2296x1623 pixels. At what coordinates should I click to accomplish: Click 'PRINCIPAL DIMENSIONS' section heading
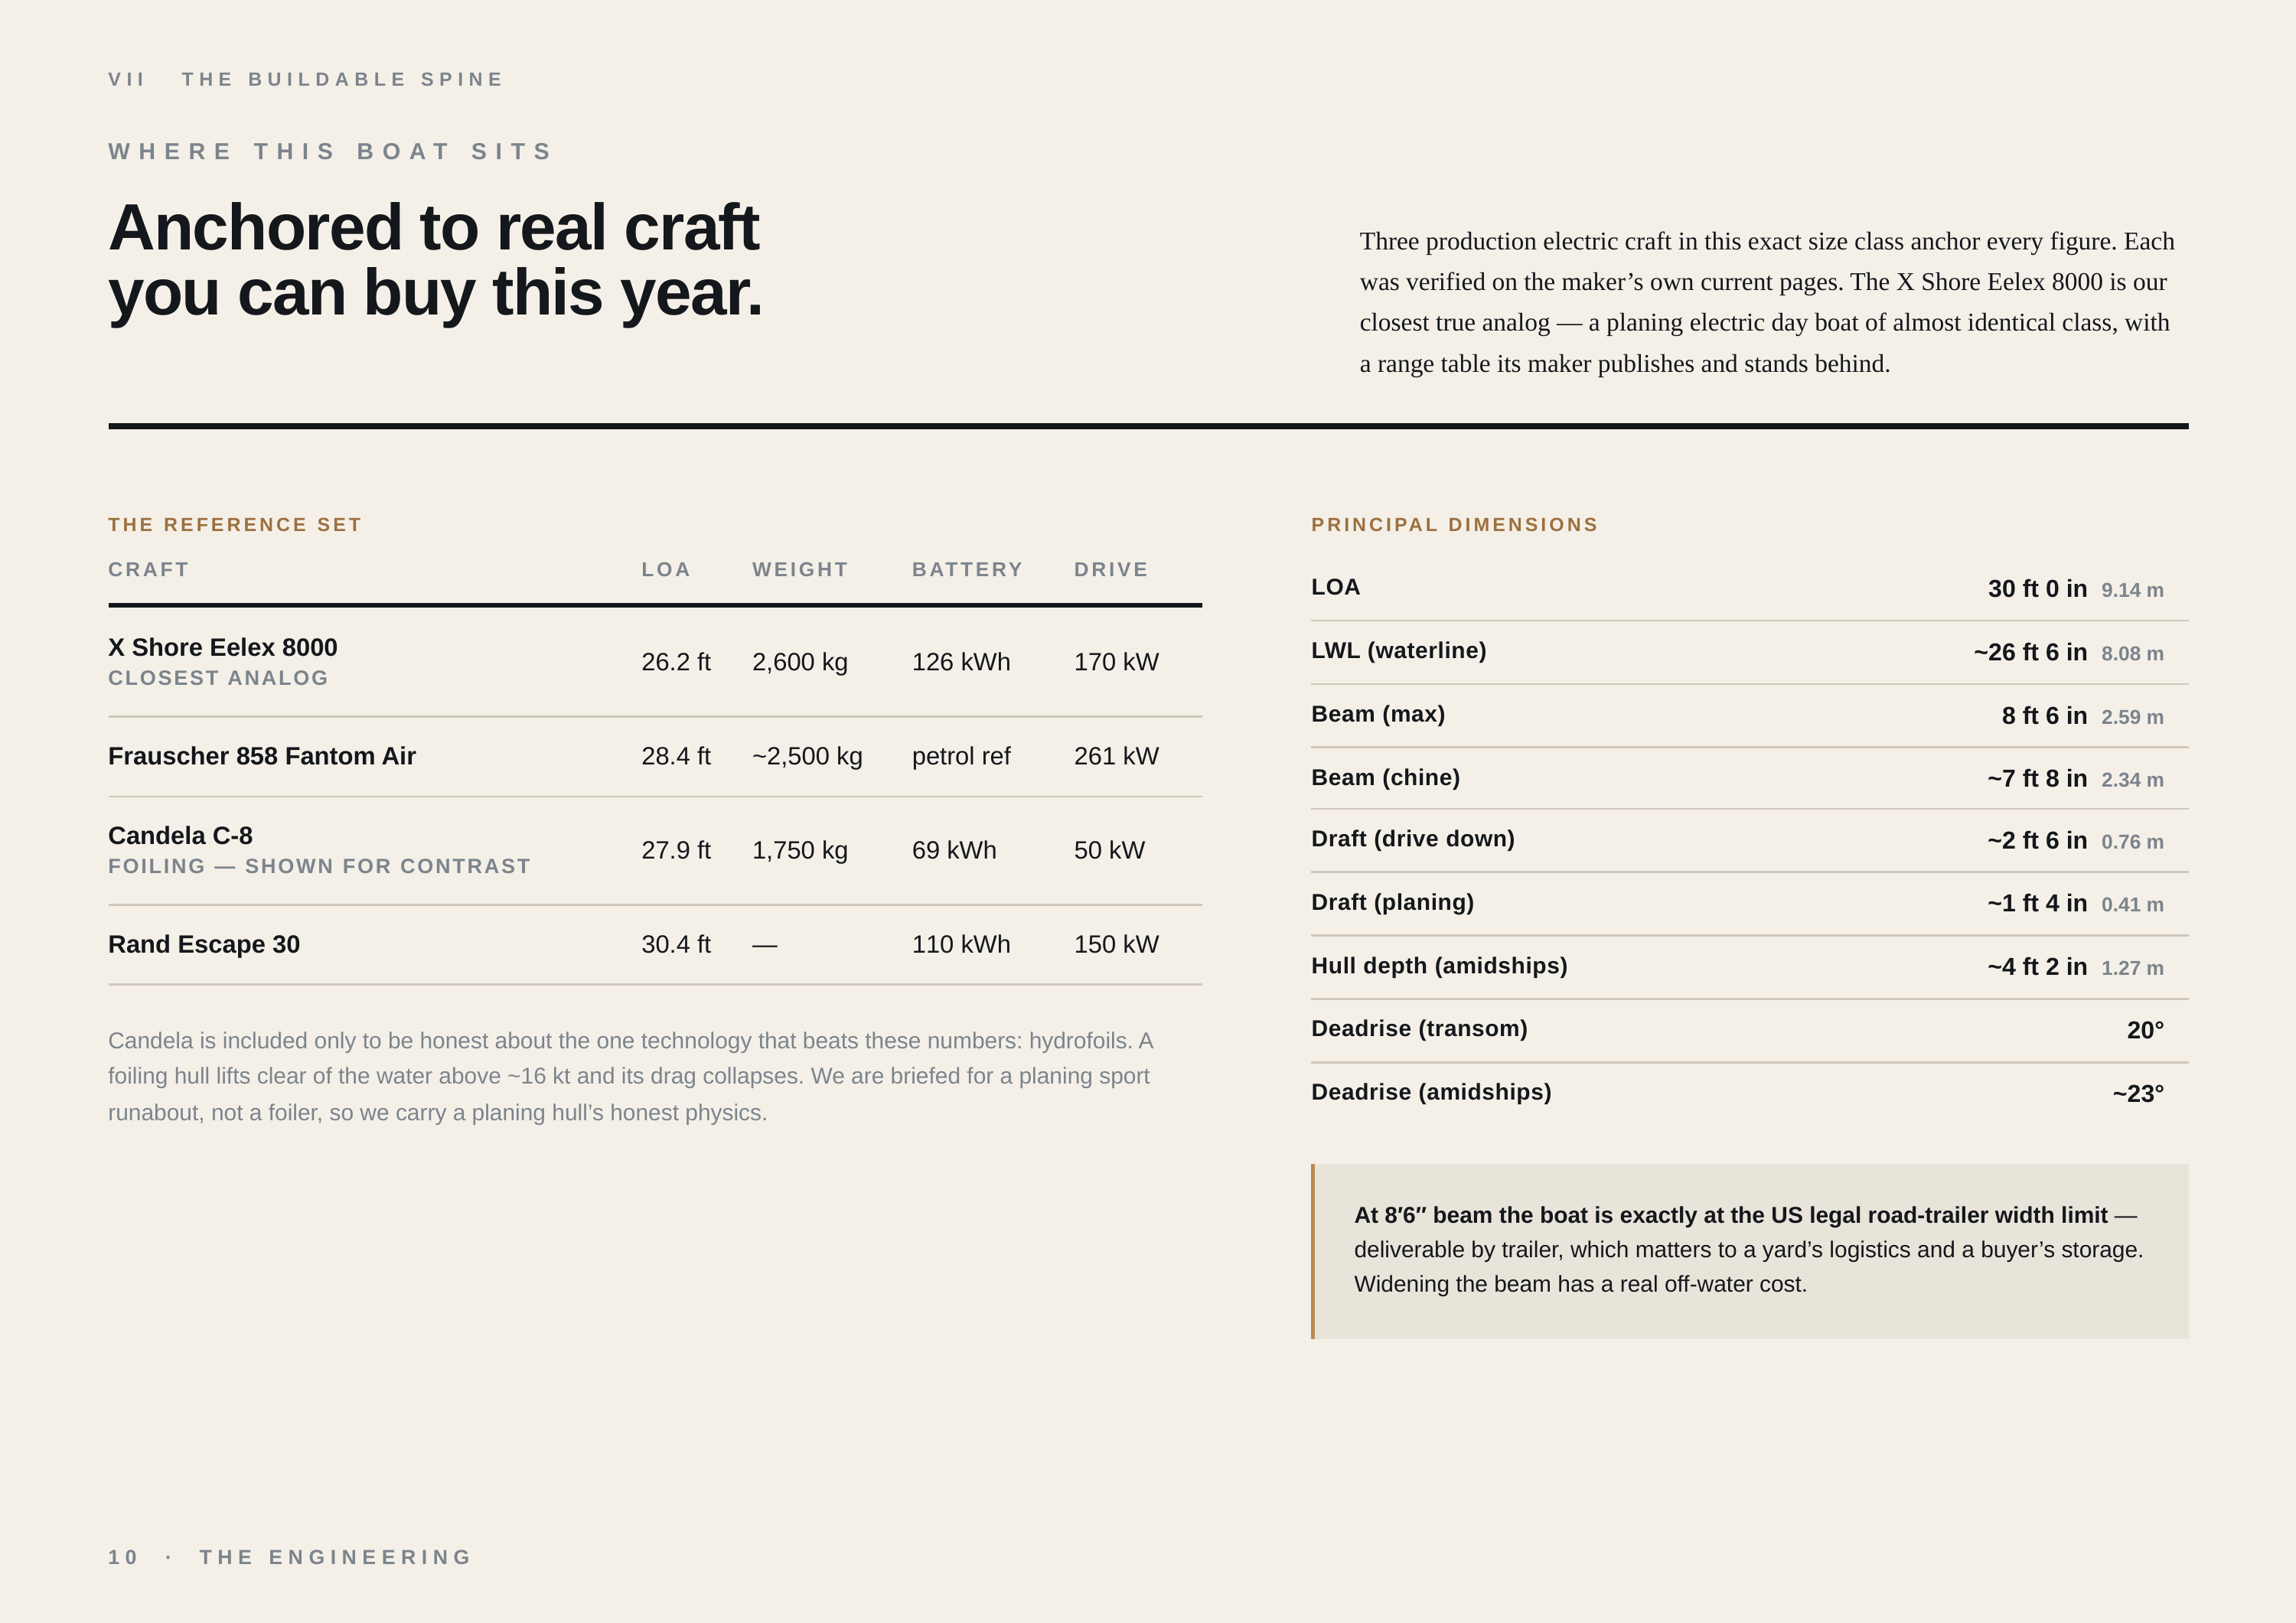pyautogui.click(x=1454, y=525)
